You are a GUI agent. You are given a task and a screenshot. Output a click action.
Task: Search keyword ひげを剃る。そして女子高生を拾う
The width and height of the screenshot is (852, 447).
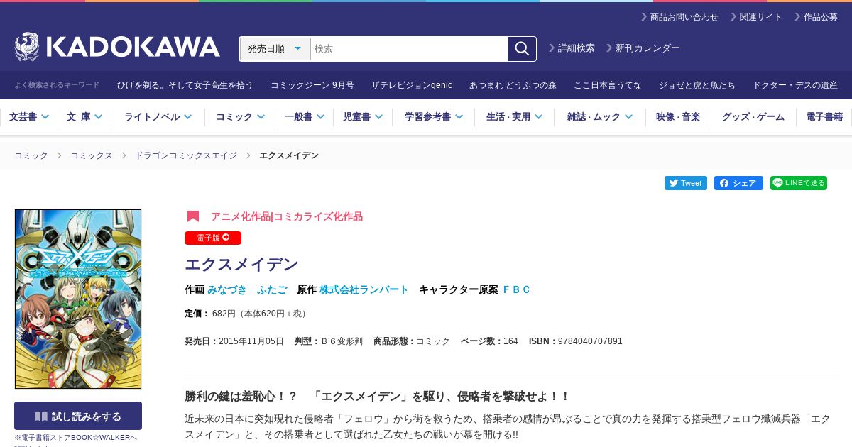[185, 85]
